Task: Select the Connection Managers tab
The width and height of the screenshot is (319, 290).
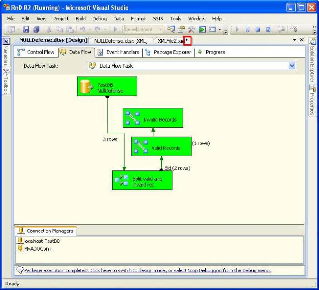Action: [x=45, y=231]
